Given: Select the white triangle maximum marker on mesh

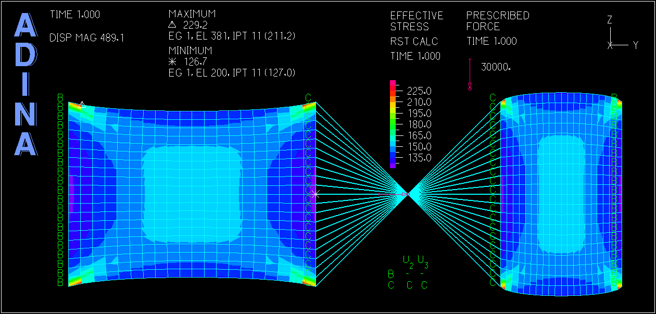Looking at the screenshot, I should click(81, 104).
